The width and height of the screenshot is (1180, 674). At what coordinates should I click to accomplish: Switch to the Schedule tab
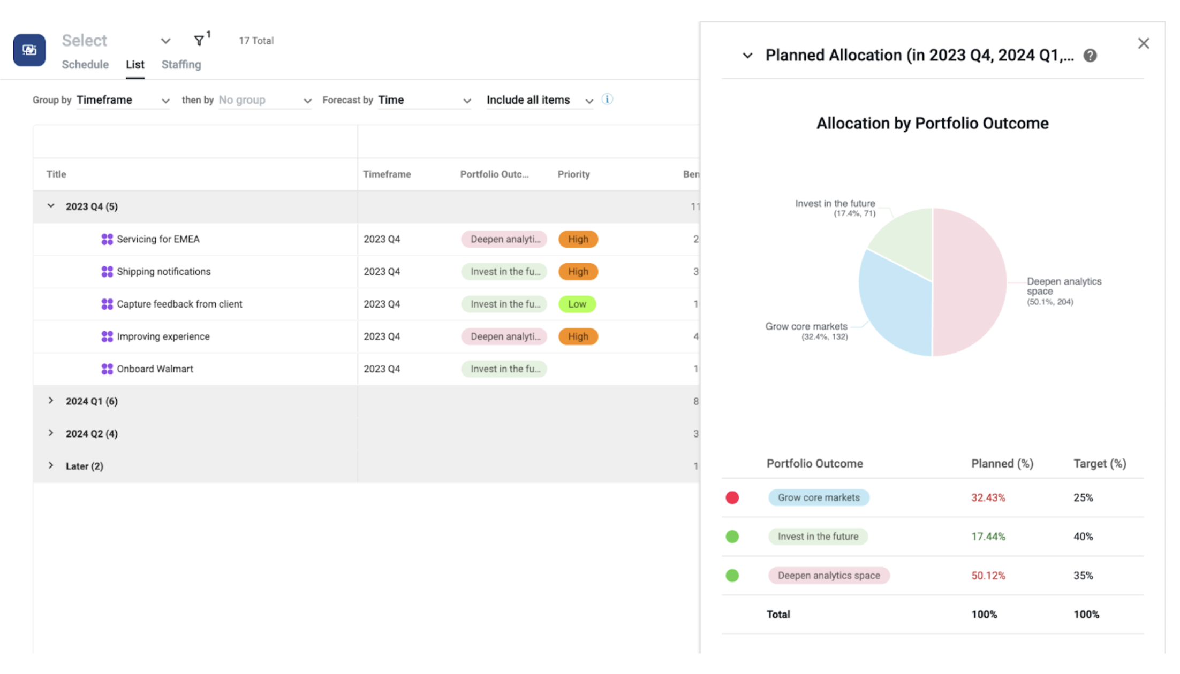click(85, 64)
